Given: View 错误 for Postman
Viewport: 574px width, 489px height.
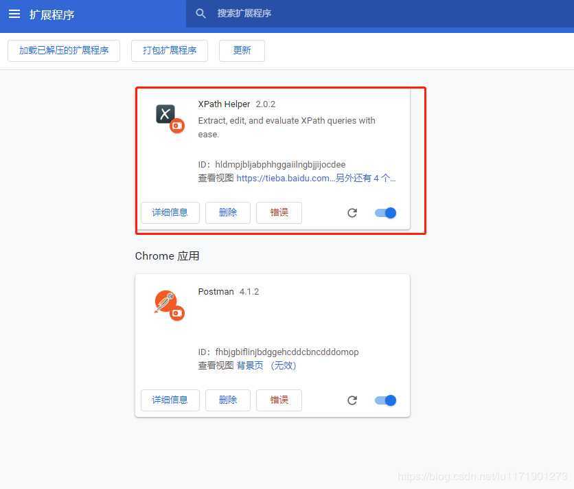Looking at the screenshot, I should tap(279, 400).
